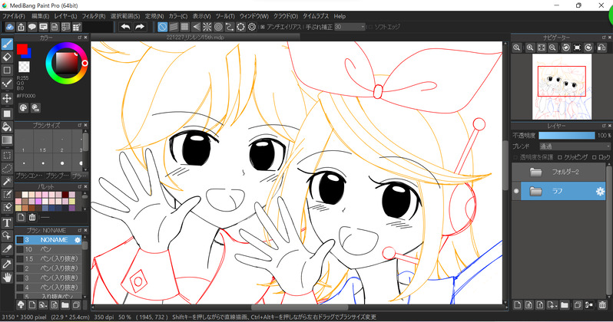Open the レイヤー(L) menu
Viewport: 613px width, 322px height.
(x=65, y=16)
